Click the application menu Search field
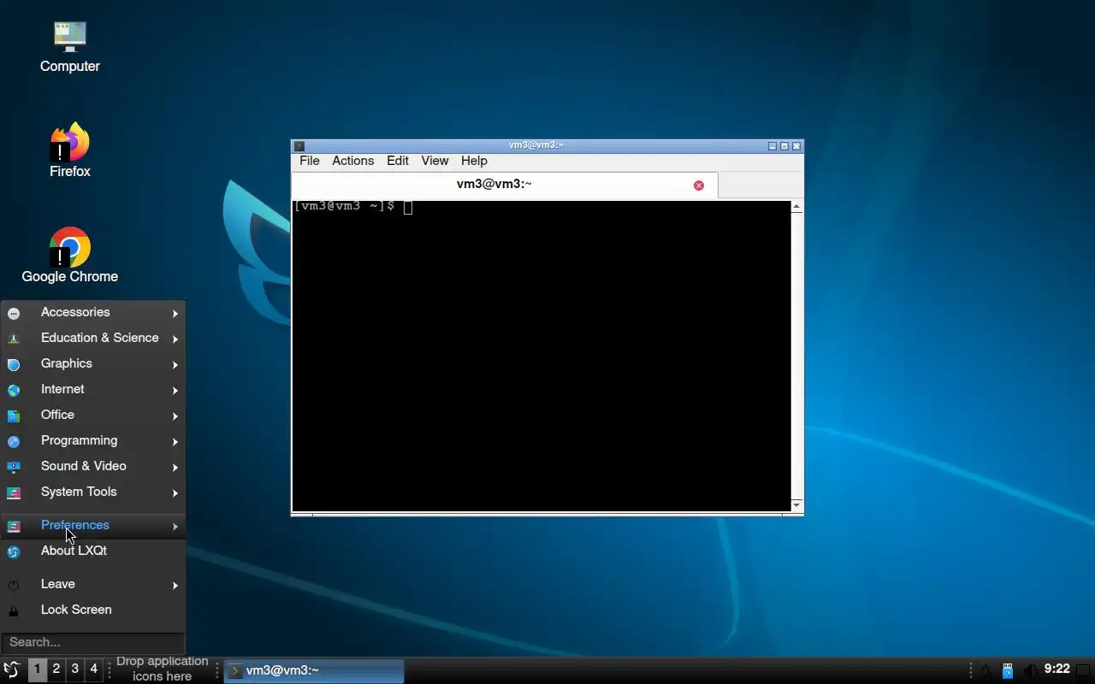Viewport: 1095px width, 684px height. (93, 642)
